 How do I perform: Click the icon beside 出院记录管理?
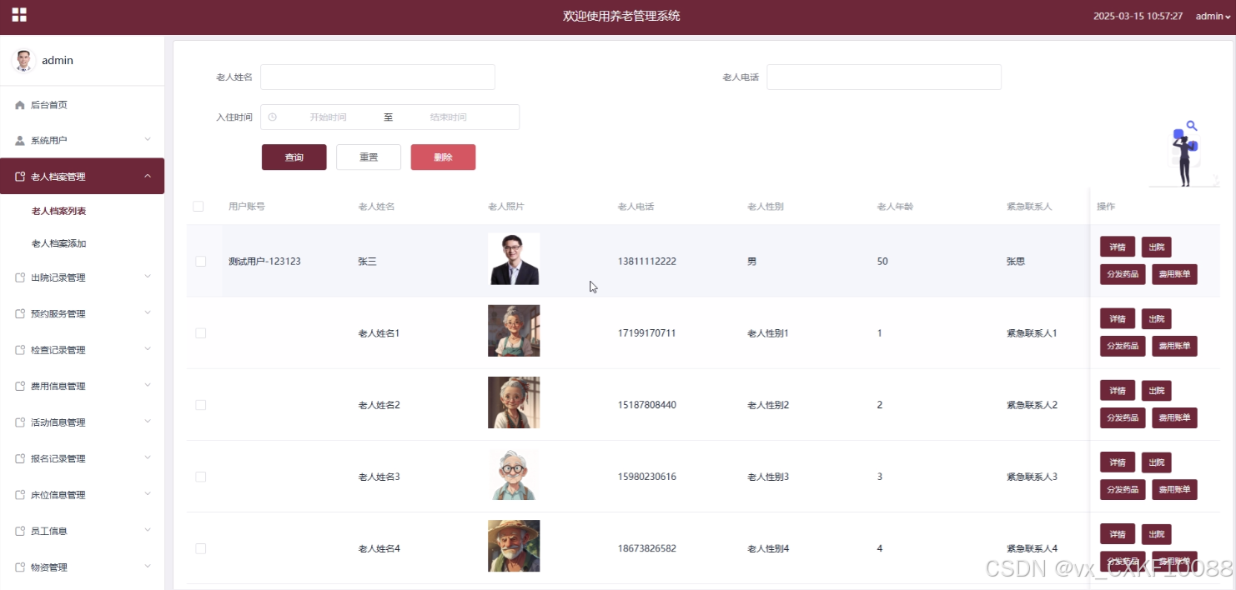(20, 277)
